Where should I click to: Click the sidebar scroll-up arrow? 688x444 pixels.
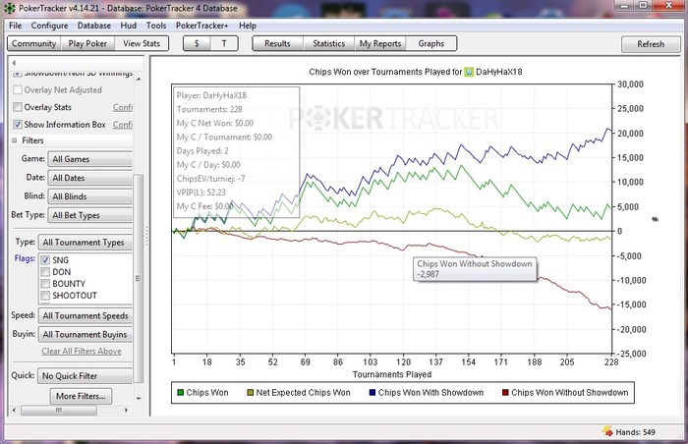139,80
